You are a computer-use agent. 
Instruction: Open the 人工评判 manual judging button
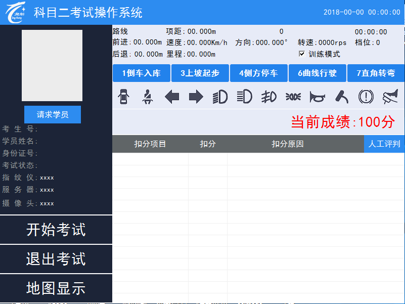[384, 144]
